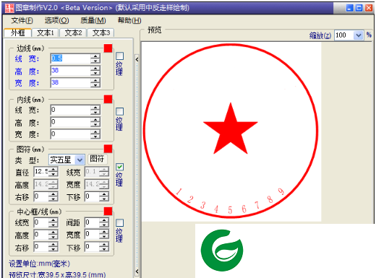The width and height of the screenshot is (376, 278).
Task: Switch to the 外框 tab
Action: [17, 32]
